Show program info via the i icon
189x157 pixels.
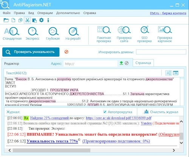[48, 20]
